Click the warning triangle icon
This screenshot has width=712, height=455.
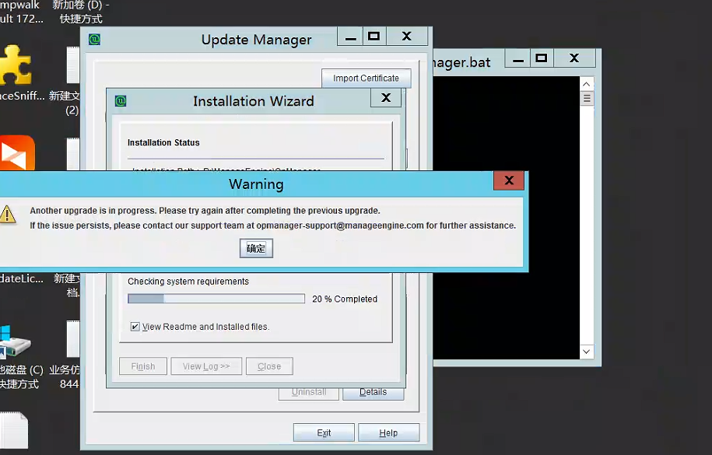click(7, 215)
